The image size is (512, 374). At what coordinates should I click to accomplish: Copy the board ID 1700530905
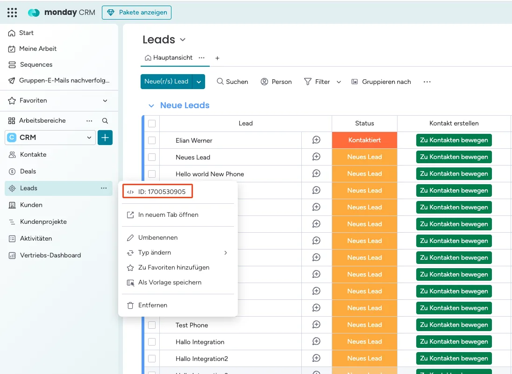(158, 192)
